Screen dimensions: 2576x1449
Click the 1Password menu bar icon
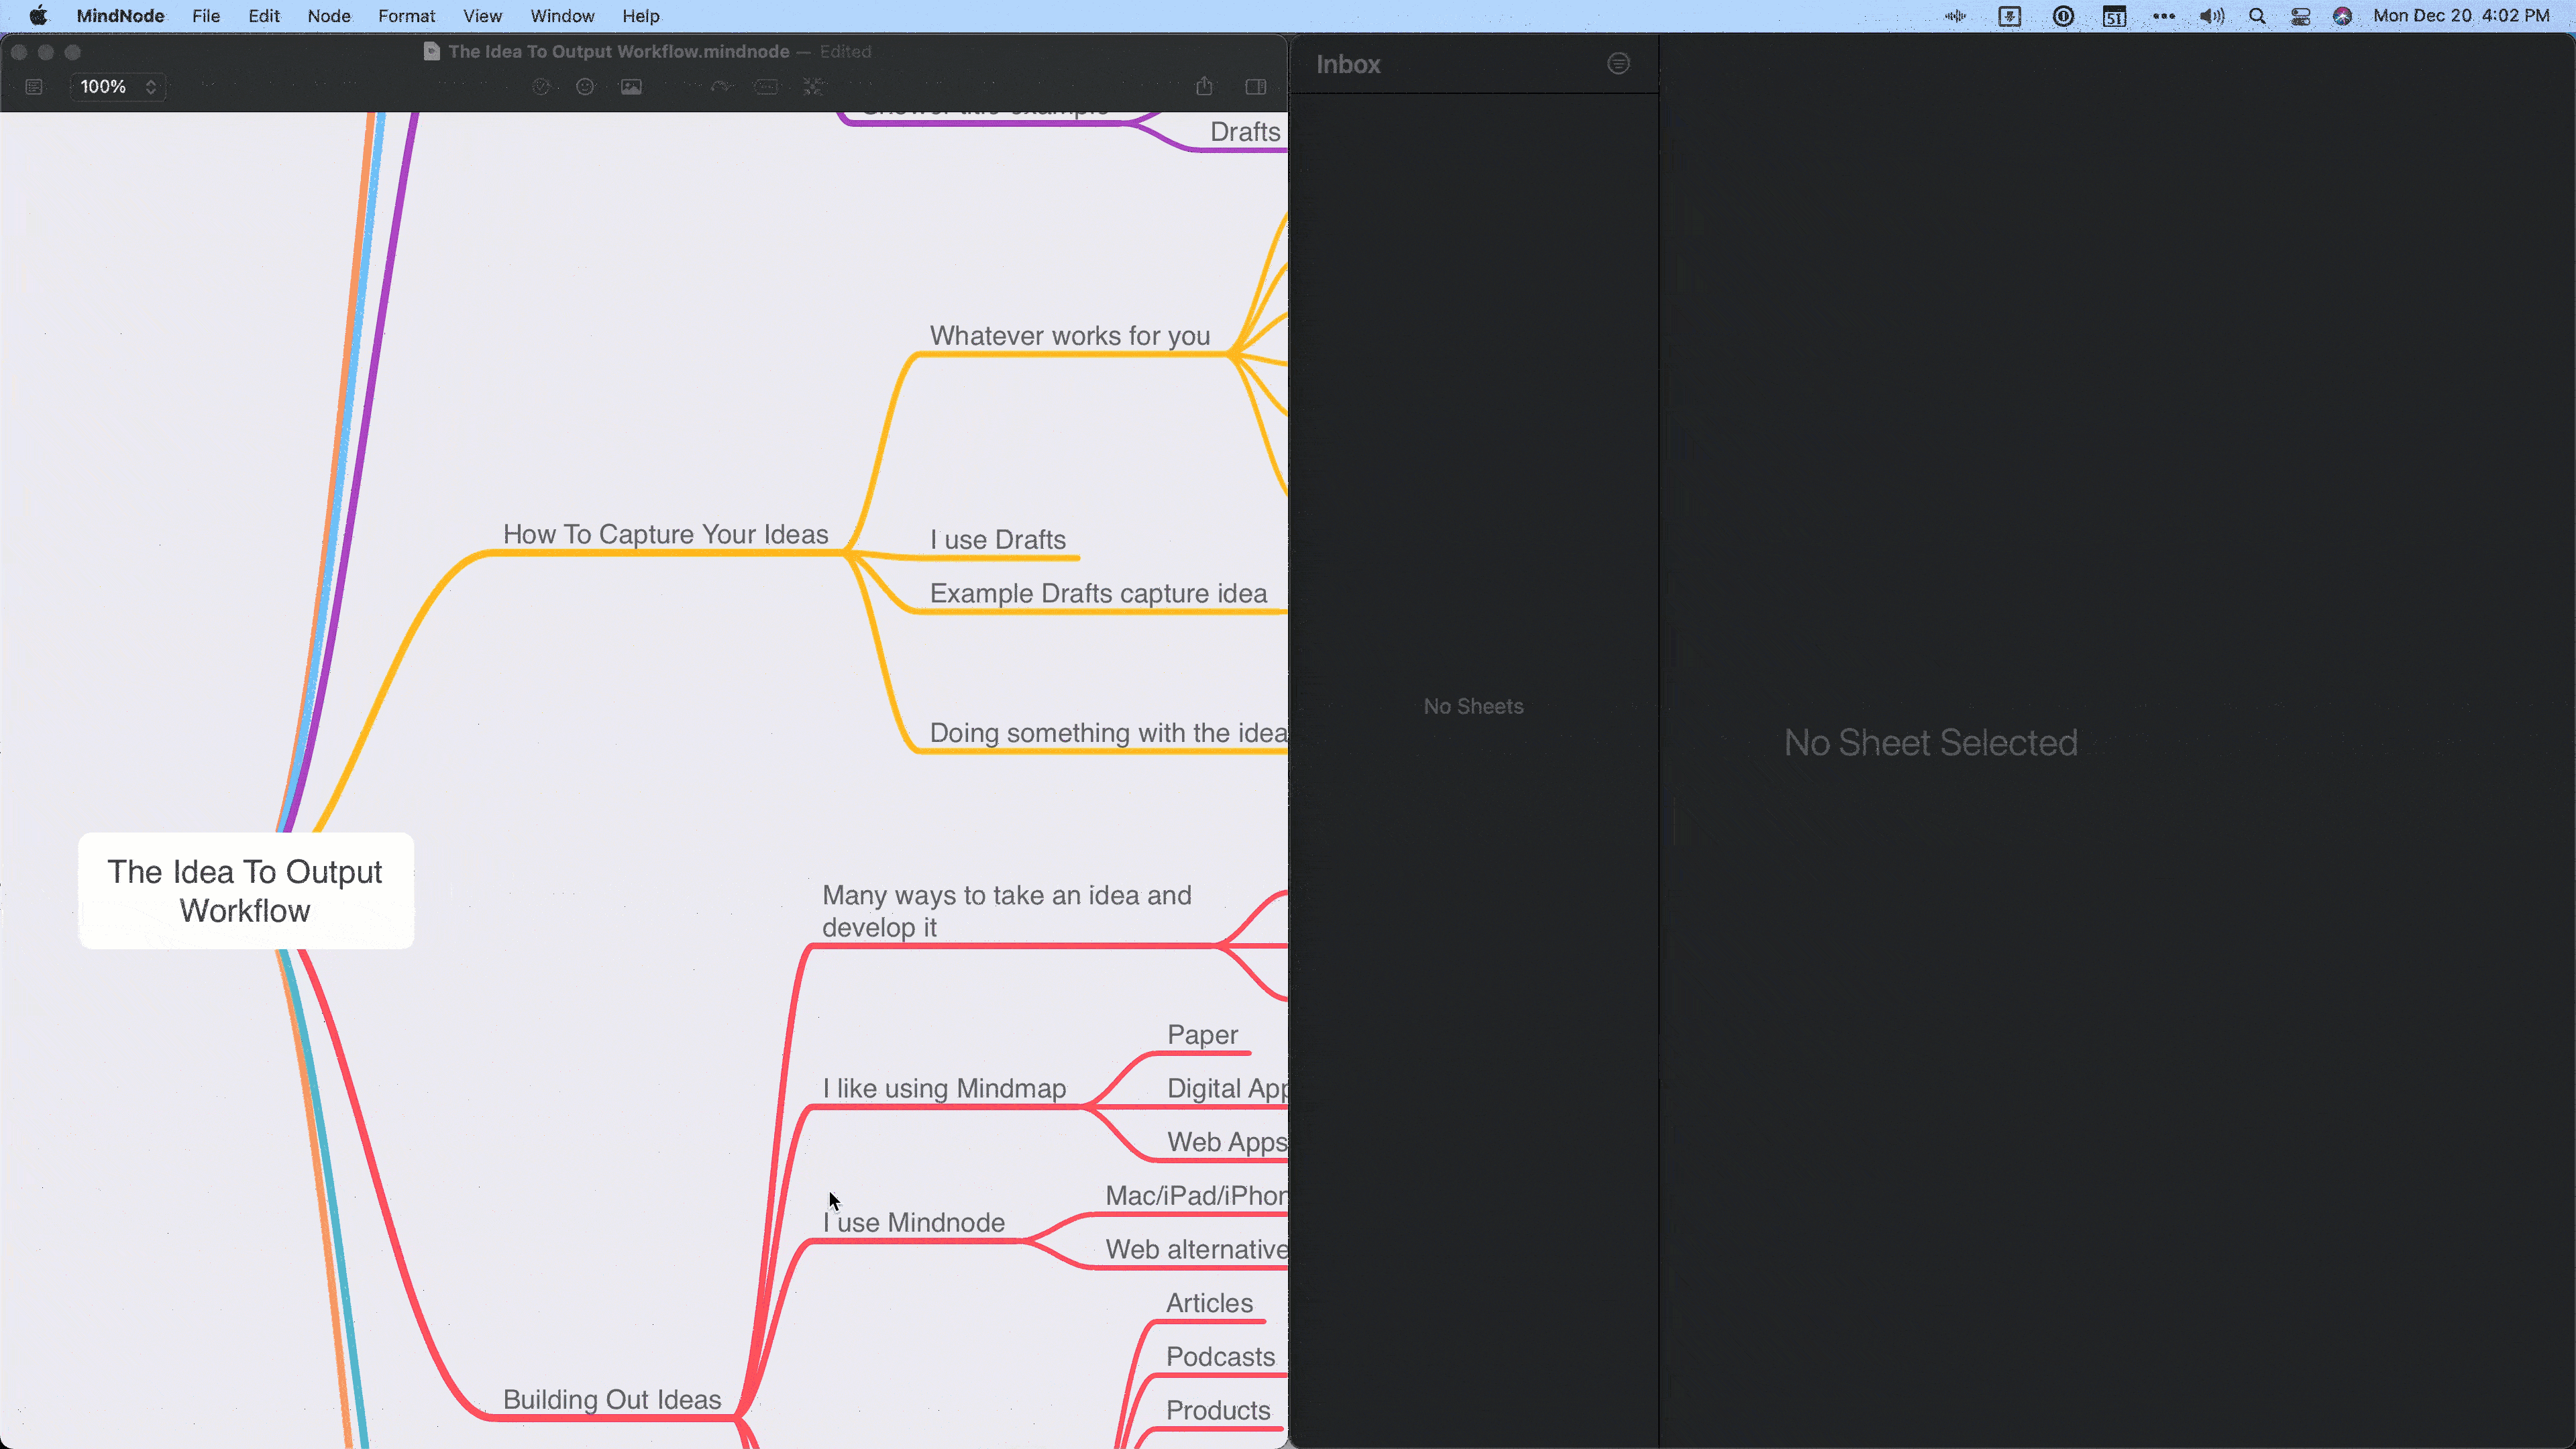coord(2063,16)
